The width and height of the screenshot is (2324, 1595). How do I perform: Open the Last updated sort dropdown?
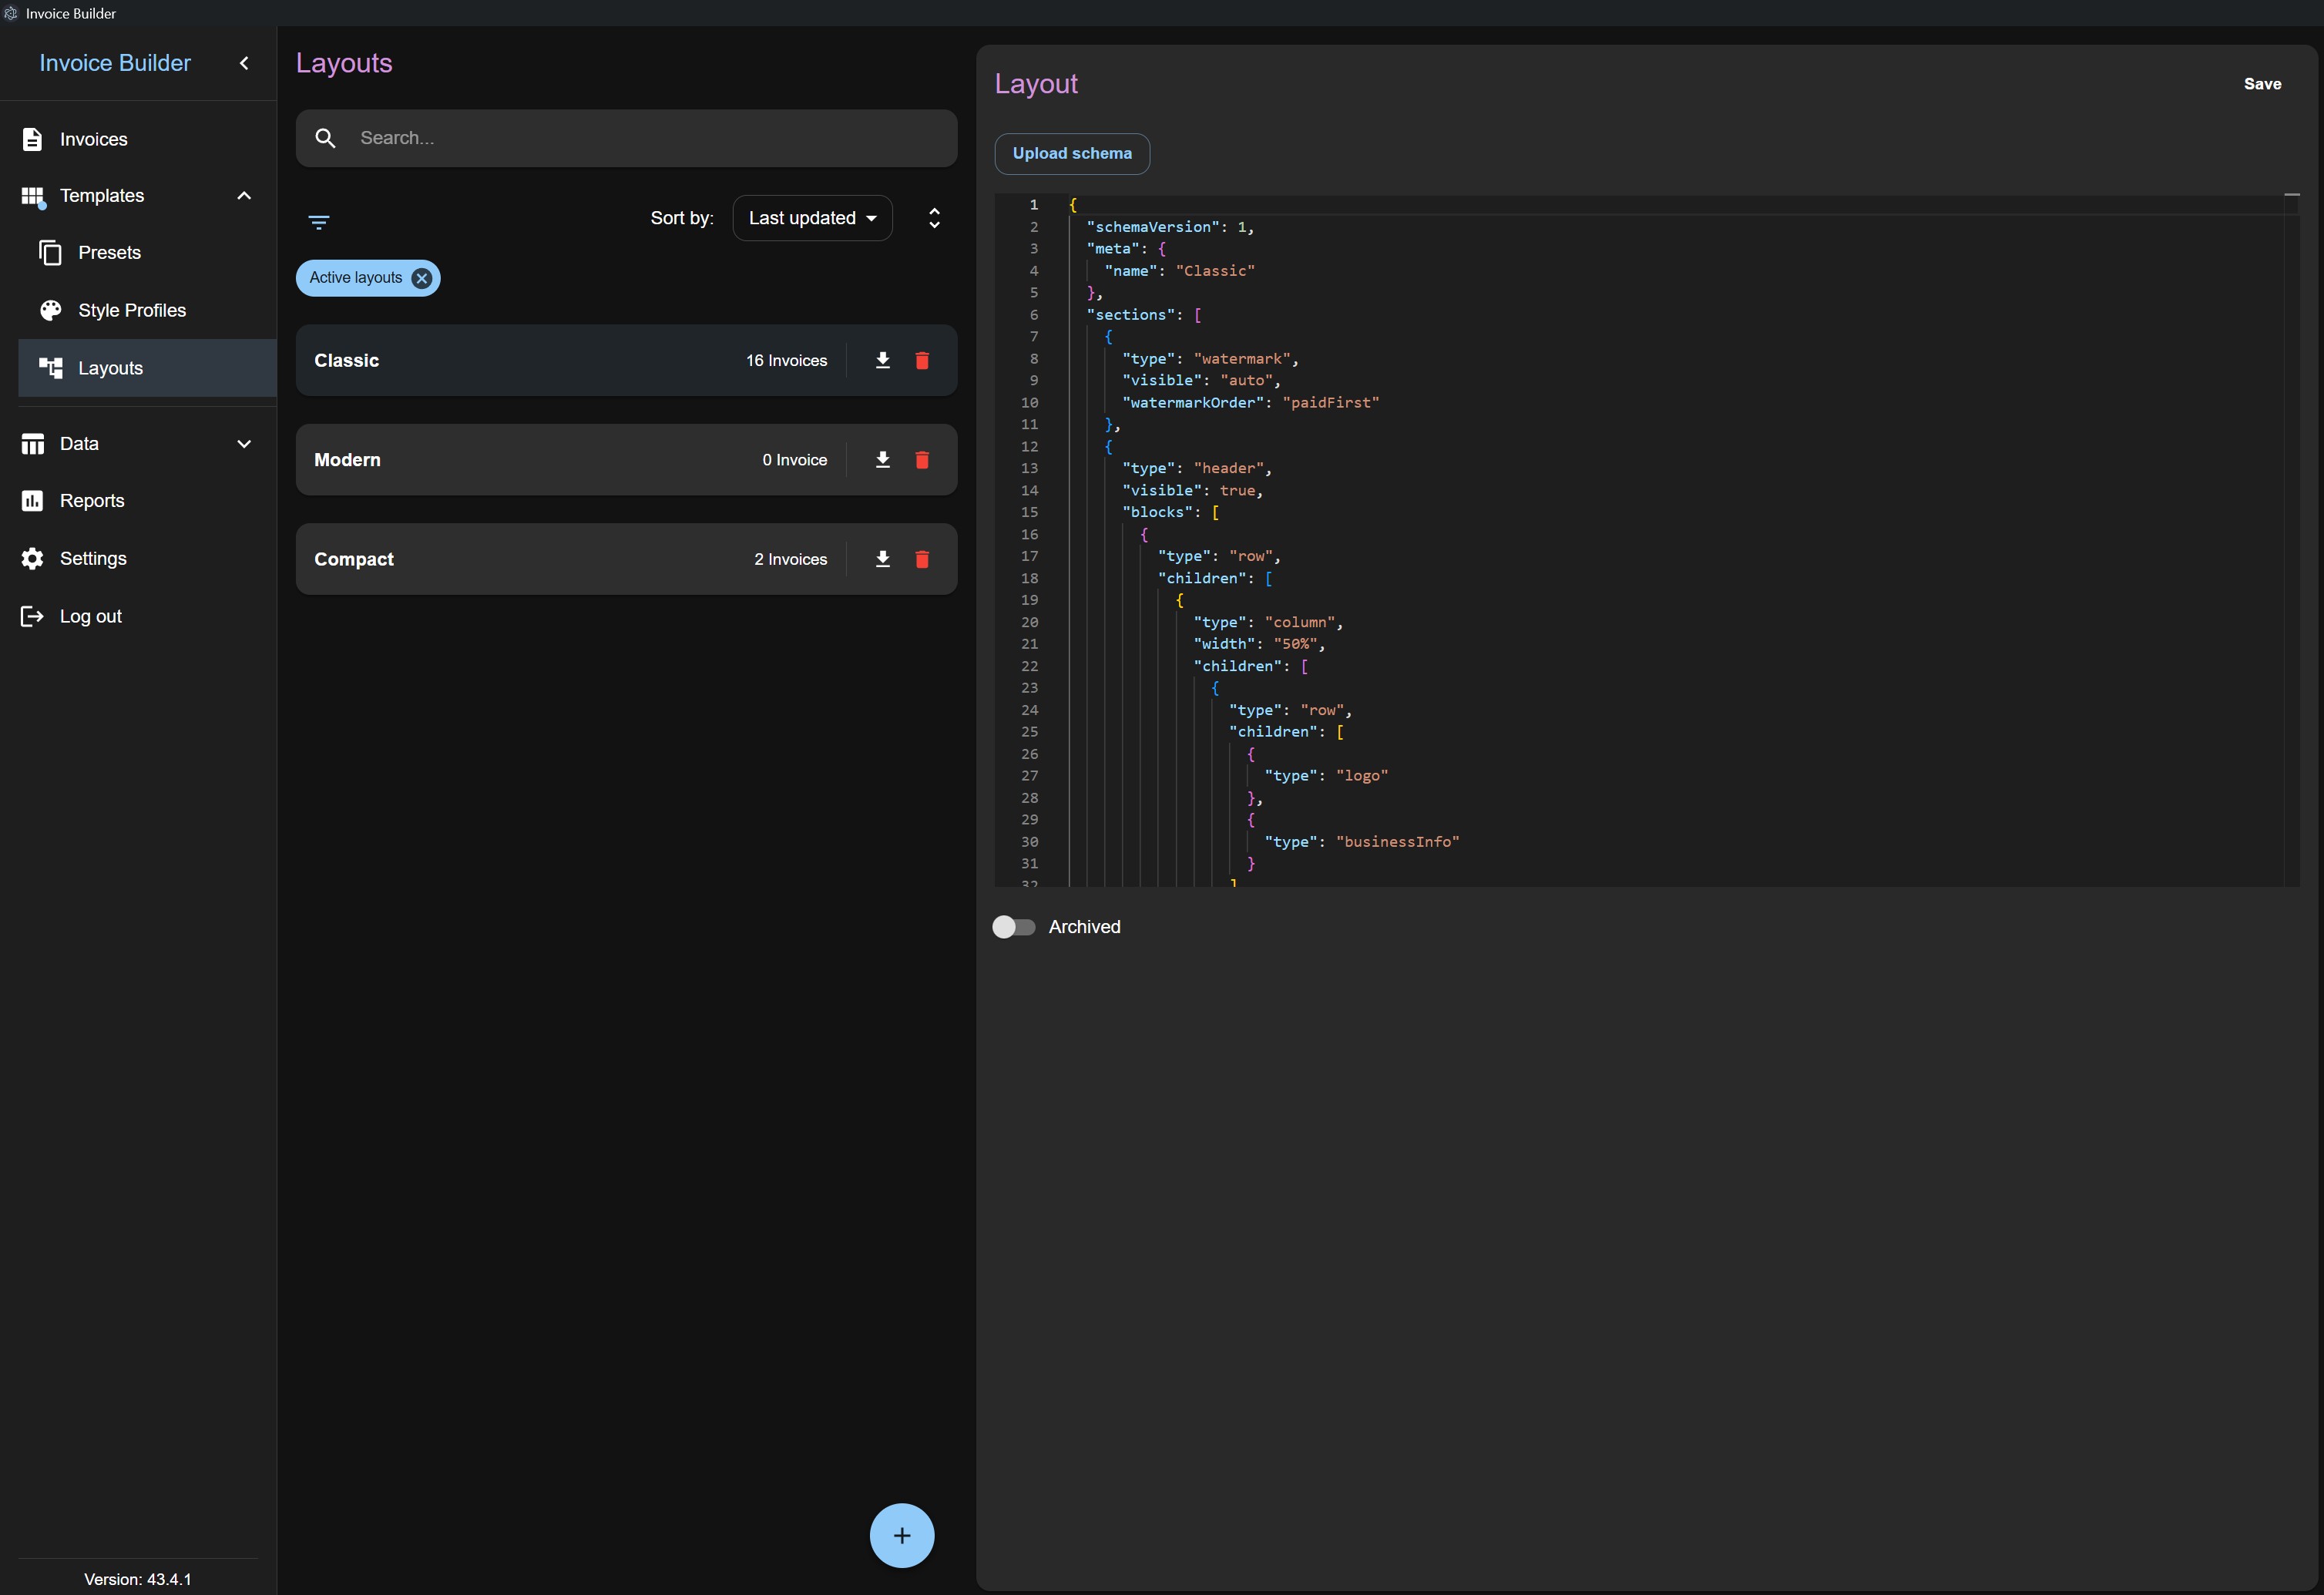[812, 218]
